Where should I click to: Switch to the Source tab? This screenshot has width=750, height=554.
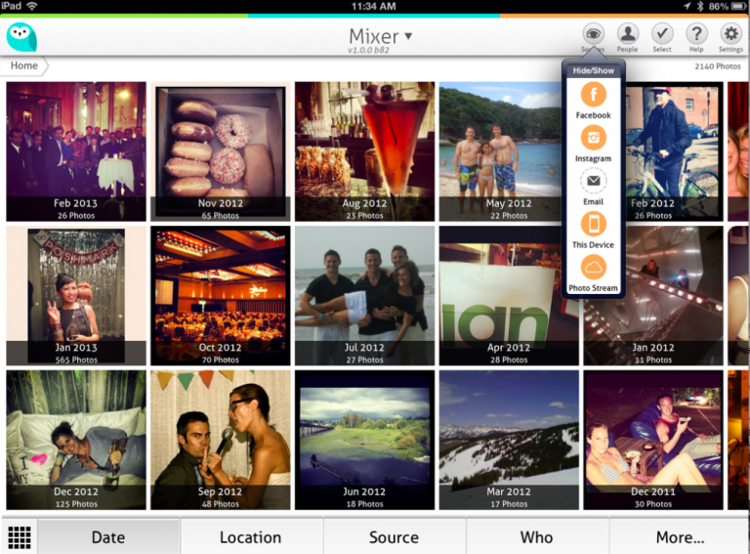click(394, 536)
